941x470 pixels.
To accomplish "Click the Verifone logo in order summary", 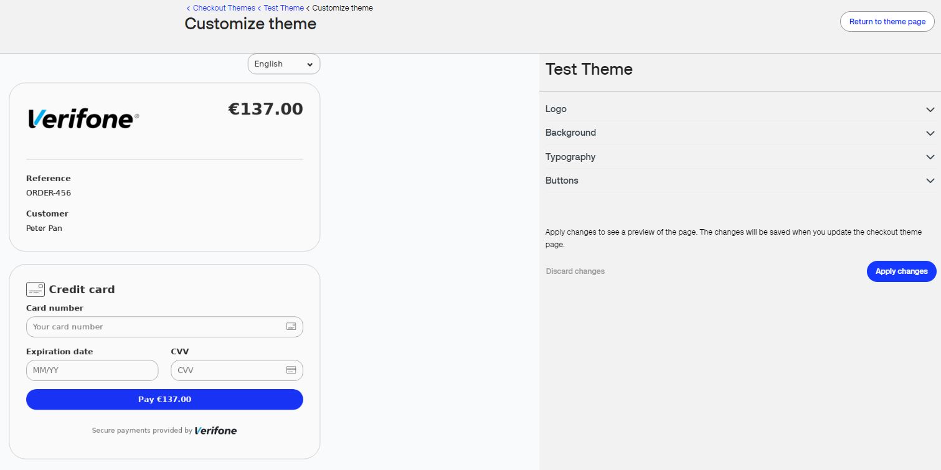I will point(83,118).
